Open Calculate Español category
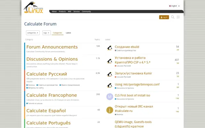Screen dimensions: 205x128 46,111
